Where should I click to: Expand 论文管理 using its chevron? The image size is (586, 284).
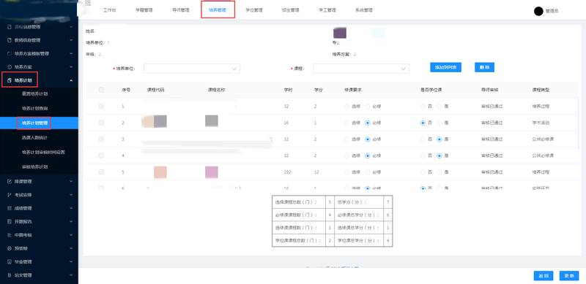click(71, 275)
